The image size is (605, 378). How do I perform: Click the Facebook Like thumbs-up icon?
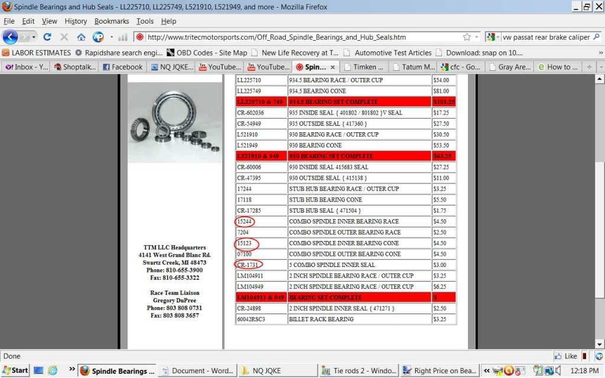click(558, 356)
